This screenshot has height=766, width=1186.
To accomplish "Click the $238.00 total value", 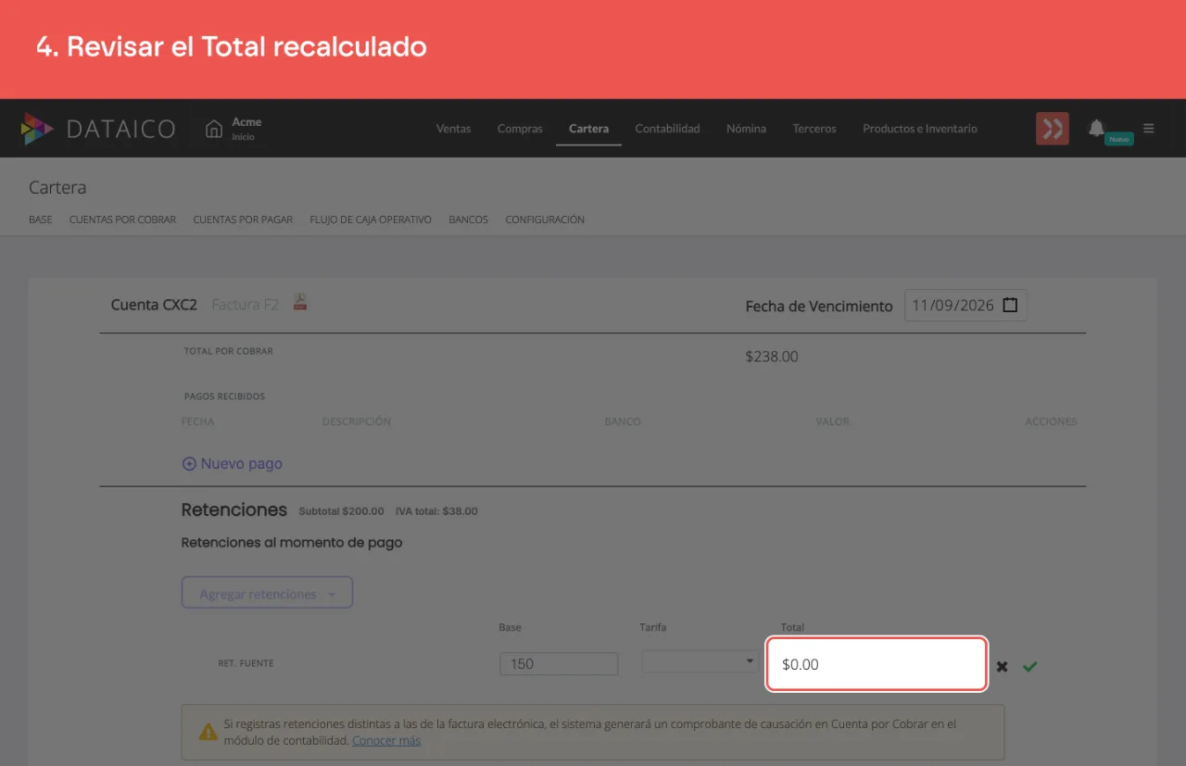I will coord(772,357).
